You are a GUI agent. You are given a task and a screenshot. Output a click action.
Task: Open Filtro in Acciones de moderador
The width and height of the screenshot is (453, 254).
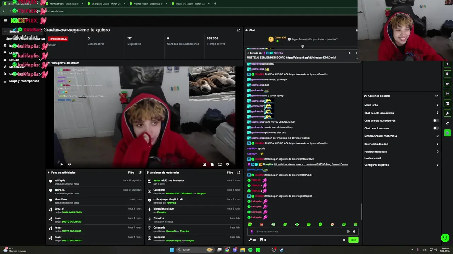230,173
